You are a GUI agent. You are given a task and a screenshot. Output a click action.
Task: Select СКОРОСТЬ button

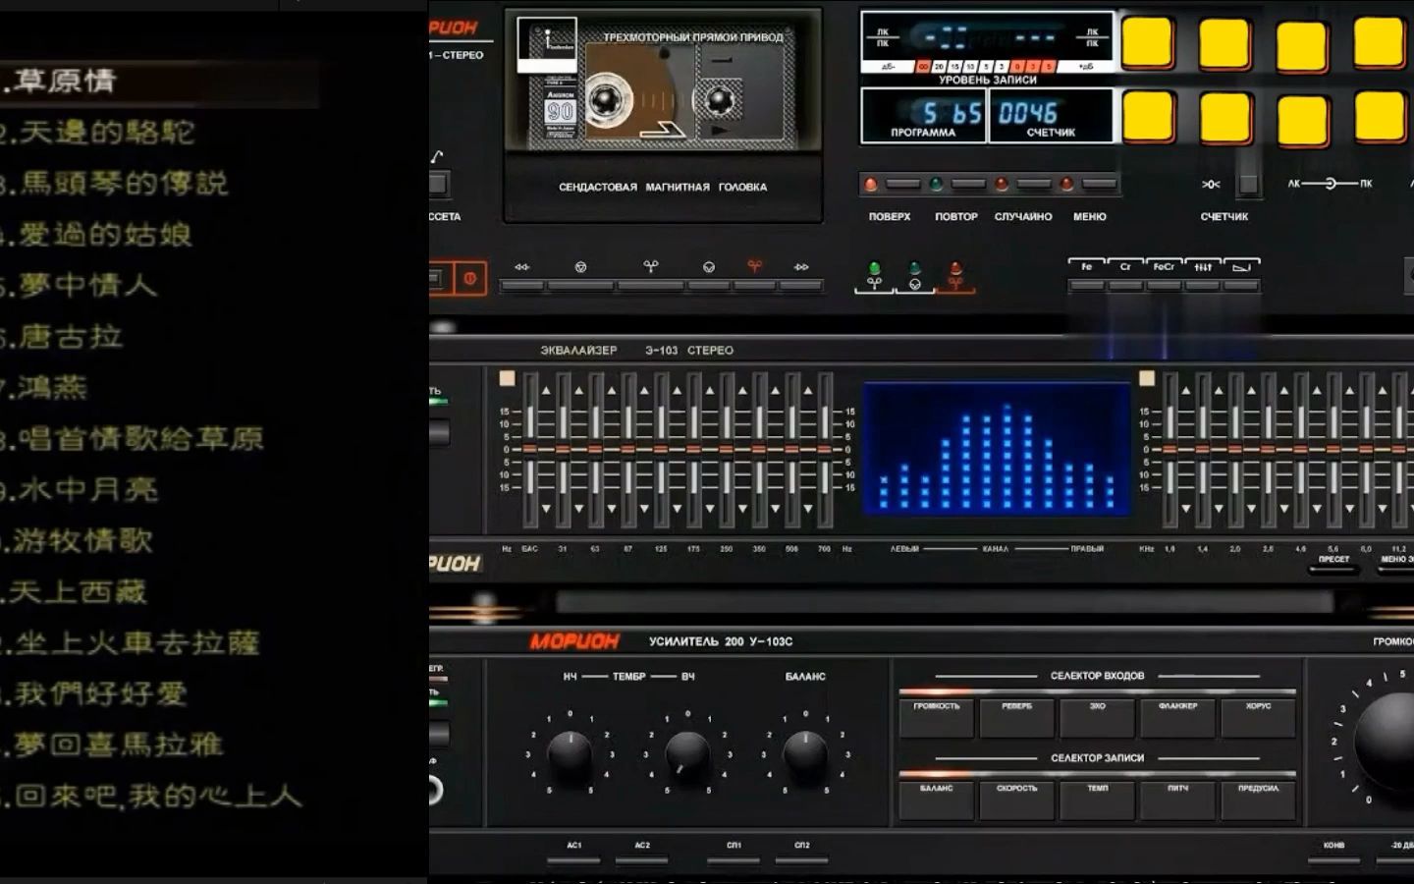click(x=1017, y=801)
